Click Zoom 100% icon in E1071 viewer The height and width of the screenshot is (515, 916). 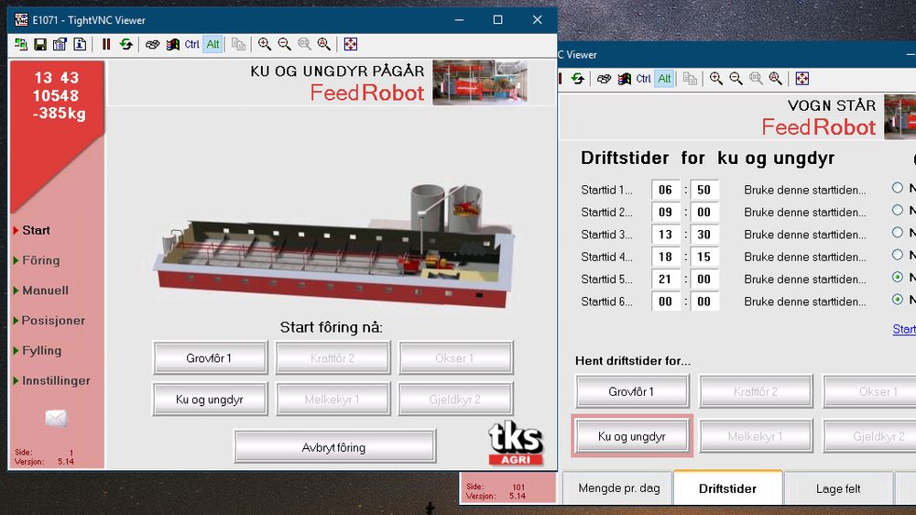[x=304, y=44]
